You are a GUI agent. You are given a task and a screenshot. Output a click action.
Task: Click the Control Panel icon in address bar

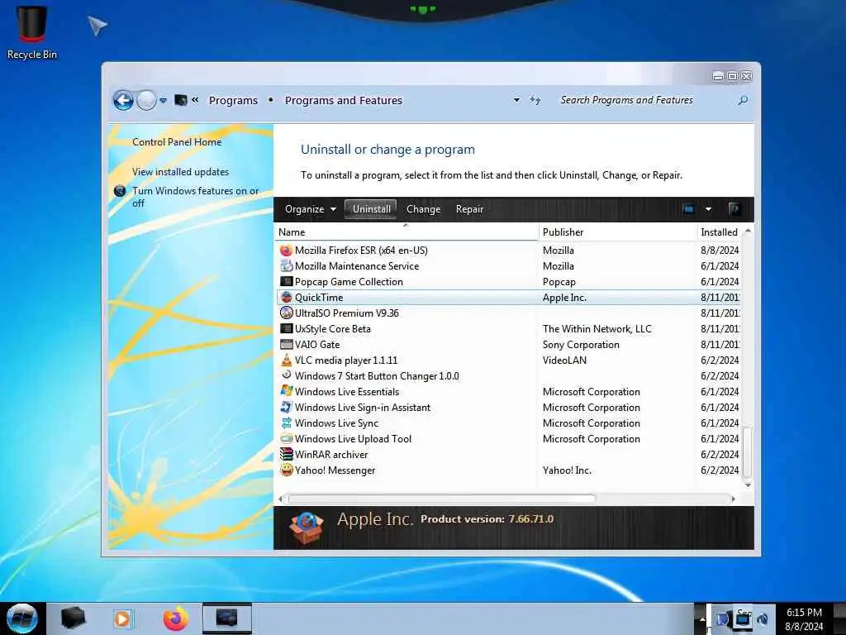coord(181,100)
